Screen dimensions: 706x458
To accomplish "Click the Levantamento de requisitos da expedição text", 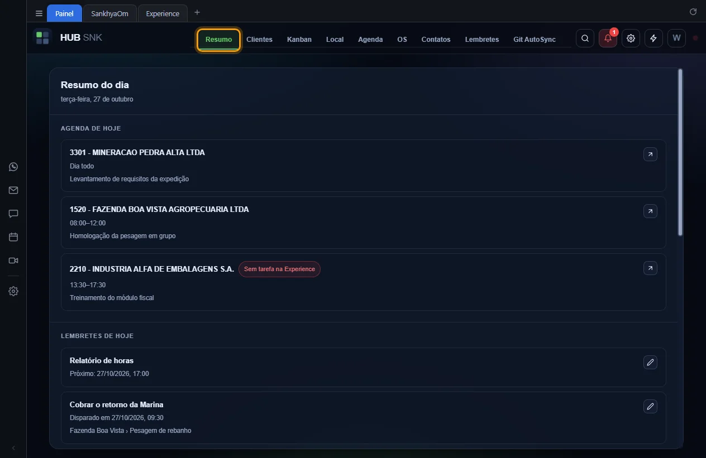I will 130,179.
